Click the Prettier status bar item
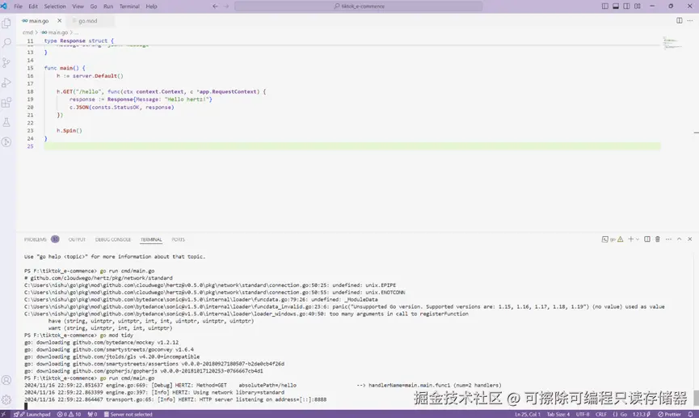This screenshot has width=699, height=418. click(669, 414)
